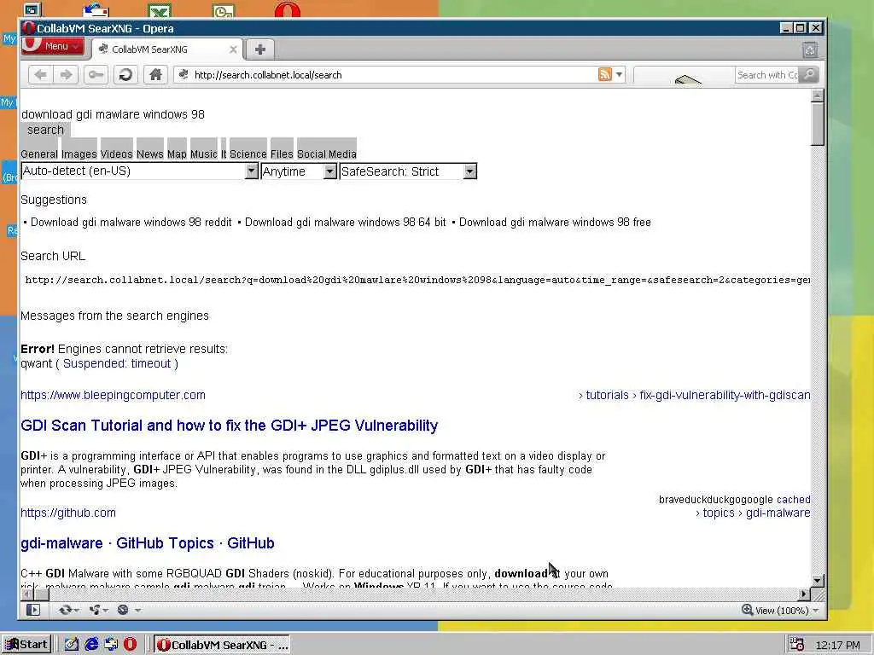Open a new tab with plus button

coord(259,49)
